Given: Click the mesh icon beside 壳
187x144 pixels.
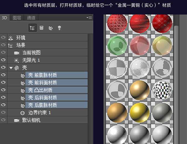Looking at the screenshot, I should pyautogui.click(x=17, y=68).
